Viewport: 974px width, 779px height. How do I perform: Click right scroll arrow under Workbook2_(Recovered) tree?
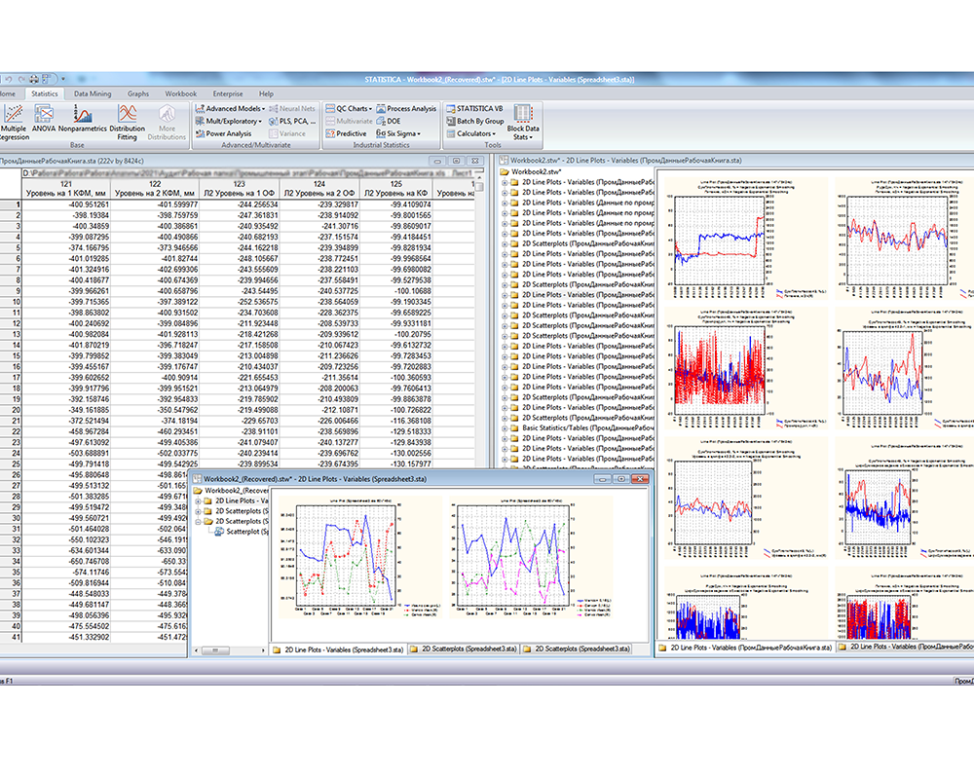(263, 650)
